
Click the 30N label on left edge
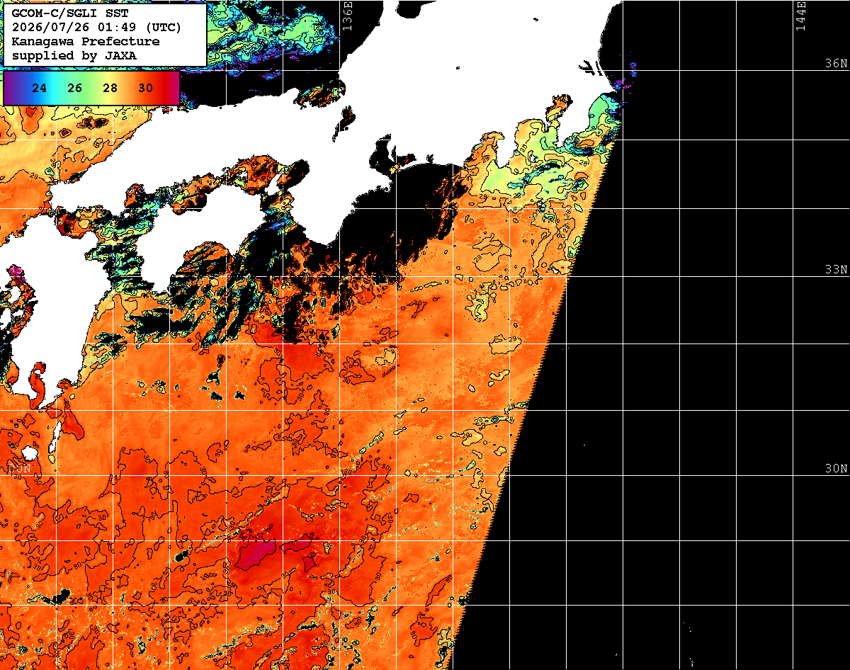pyautogui.click(x=19, y=469)
